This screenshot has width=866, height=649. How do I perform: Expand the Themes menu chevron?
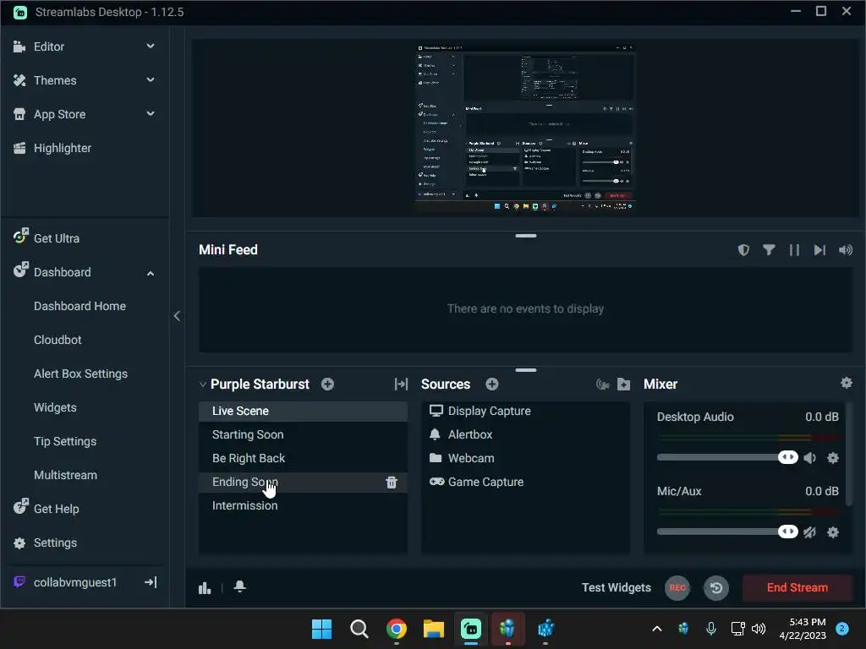pyautogui.click(x=151, y=80)
